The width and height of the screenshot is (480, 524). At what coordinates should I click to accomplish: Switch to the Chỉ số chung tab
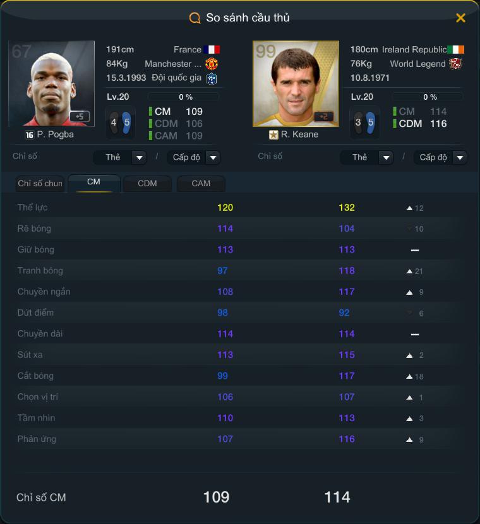point(40,184)
